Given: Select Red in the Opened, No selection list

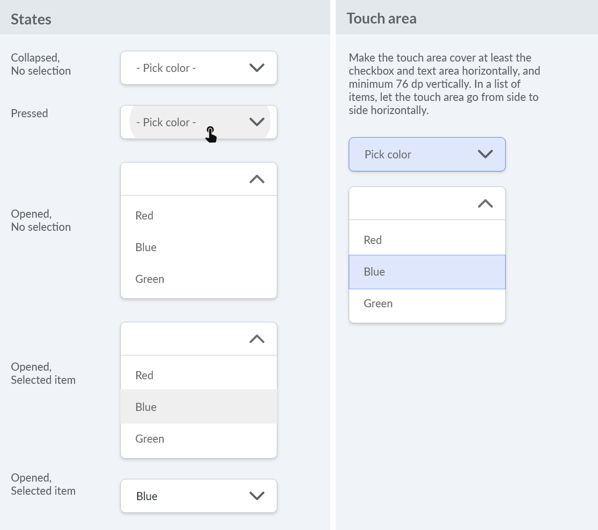Looking at the screenshot, I should (x=199, y=216).
